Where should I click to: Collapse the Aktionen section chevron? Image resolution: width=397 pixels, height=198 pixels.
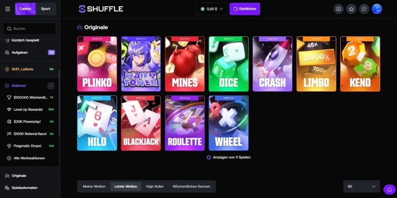coord(51,86)
